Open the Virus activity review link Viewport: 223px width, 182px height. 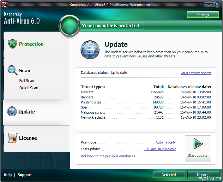click(196, 73)
